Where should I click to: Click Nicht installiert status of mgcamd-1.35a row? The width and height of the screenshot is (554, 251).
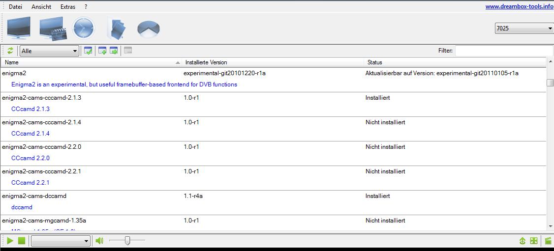[x=385, y=221]
